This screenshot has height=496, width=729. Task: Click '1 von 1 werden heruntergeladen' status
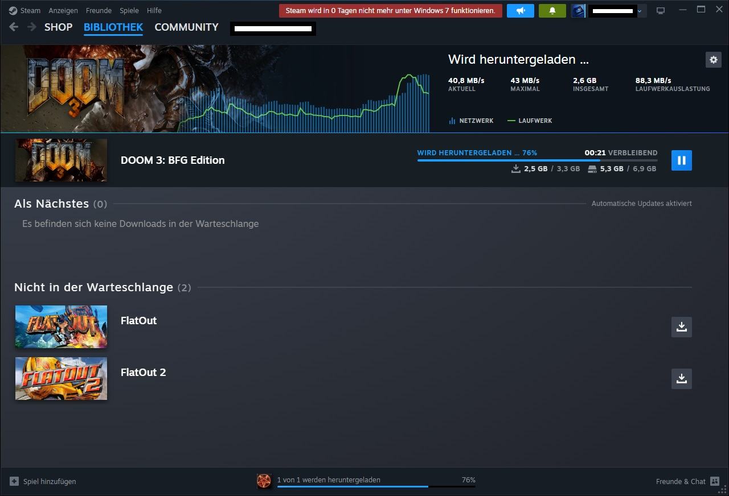329,480
